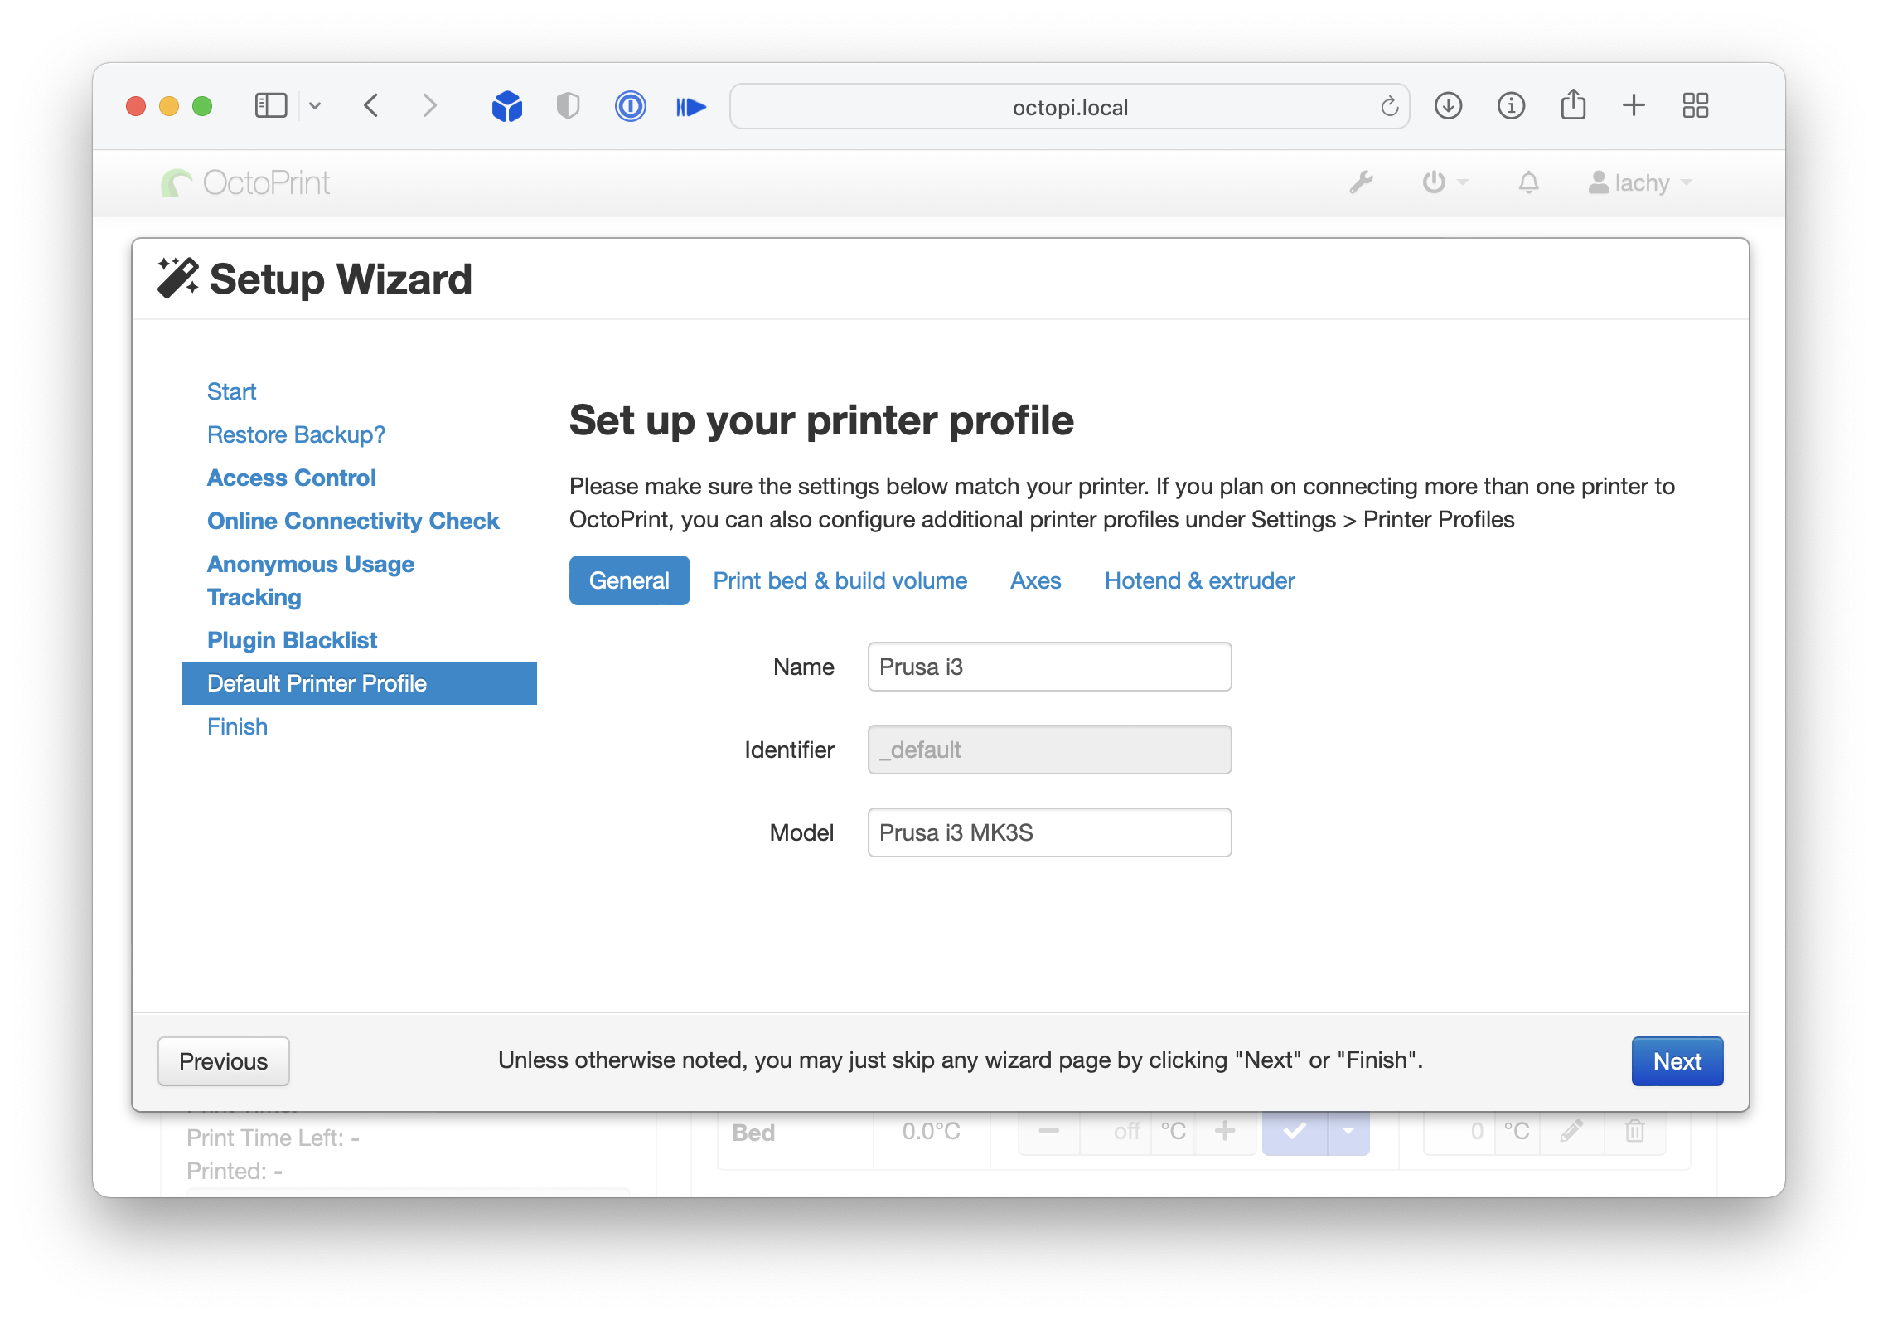Open OctoPrint settings wrench icon
This screenshot has width=1878, height=1320.
[x=1361, y=182]
